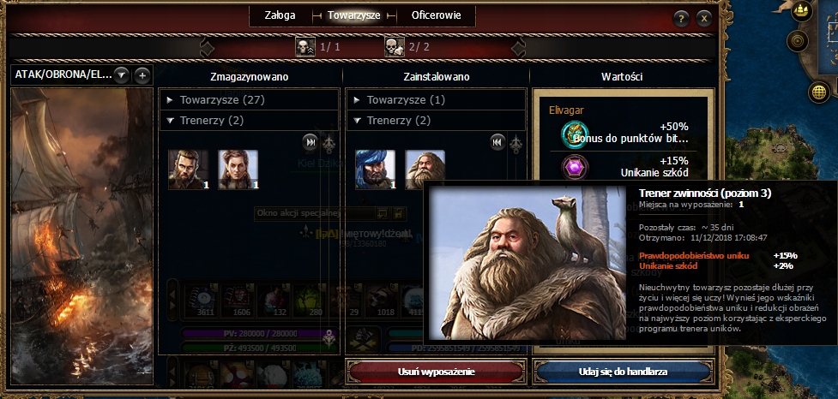
Task: Click the Usuń wyposażenie button
Action: tap(436, 372)
